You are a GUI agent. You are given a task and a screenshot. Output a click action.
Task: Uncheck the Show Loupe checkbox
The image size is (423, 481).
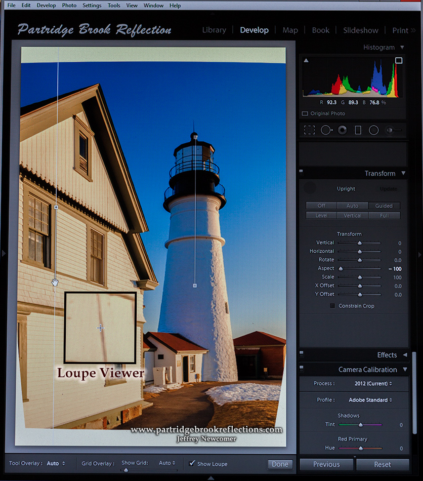[191, 464]
